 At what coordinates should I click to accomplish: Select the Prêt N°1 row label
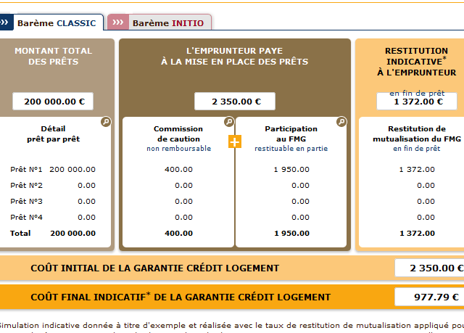pyautogui.click(x=27, y=169)
